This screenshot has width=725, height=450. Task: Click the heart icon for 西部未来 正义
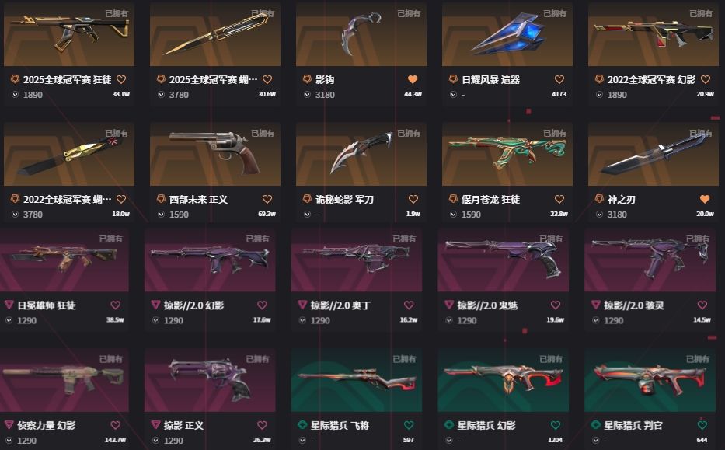click(267, 199)
